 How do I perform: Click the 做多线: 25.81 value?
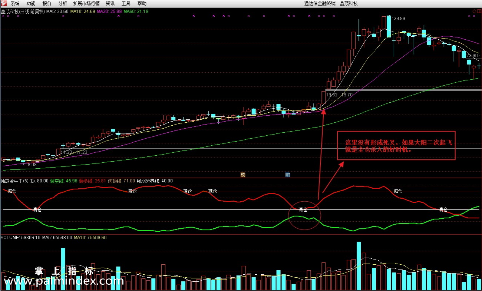pyautogui.click(x=92, y=181)
